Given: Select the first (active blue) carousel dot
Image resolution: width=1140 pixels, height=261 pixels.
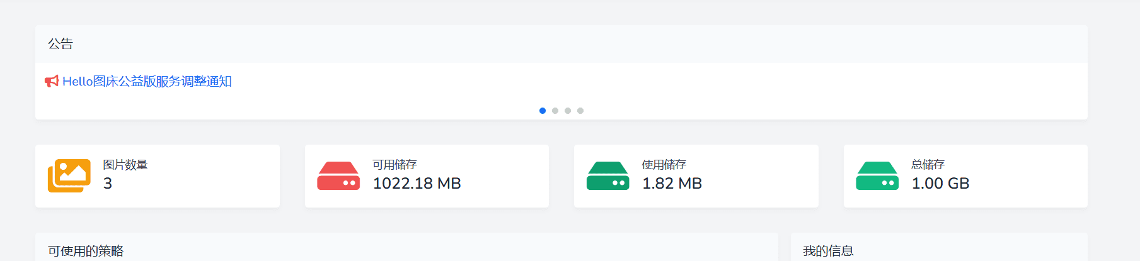Looking at the screenshot, I should [x=543, y=111].
